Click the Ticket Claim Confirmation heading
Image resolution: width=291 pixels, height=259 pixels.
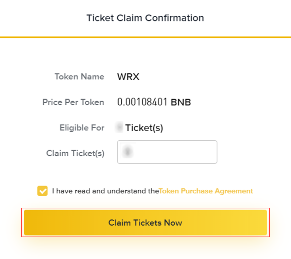click(x=145, y=18)
